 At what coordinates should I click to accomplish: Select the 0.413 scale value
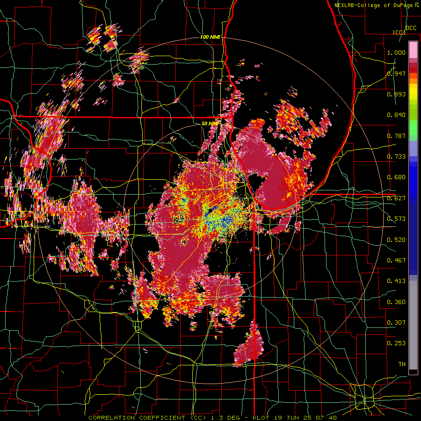396,281
